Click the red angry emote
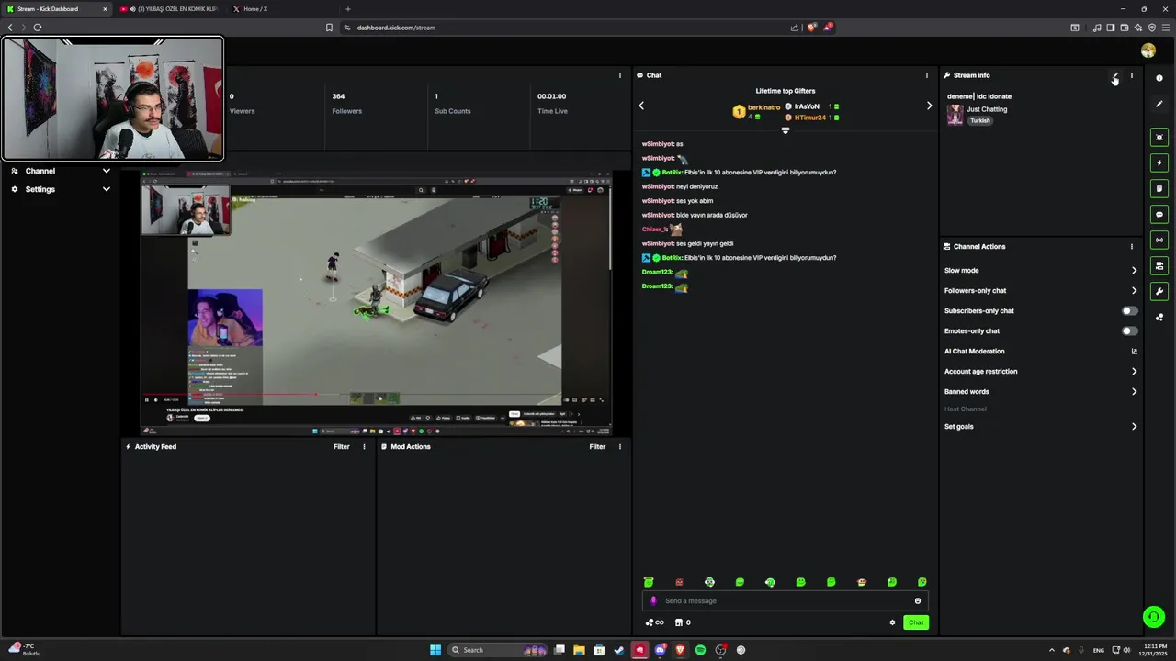The image size is (1176, 661). click(679, 582)
